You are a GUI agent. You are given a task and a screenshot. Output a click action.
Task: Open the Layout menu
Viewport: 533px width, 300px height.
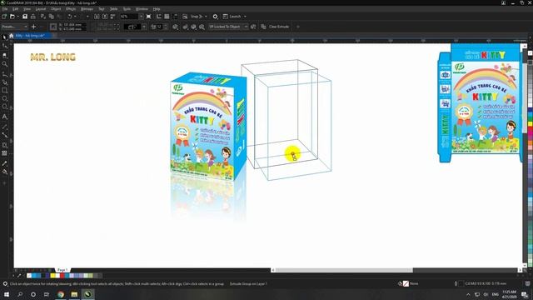pos(41,9)
